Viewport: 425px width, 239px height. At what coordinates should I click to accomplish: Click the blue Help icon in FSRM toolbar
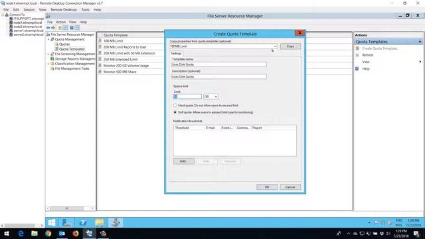click(x=72, y=28)
